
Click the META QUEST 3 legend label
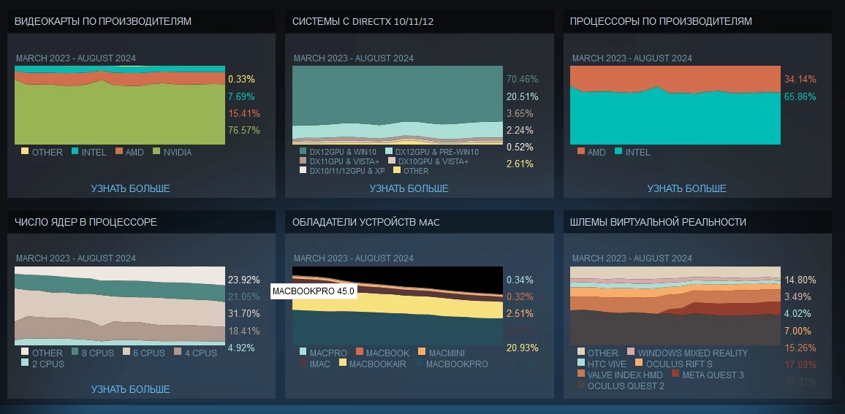click(713, 375)
